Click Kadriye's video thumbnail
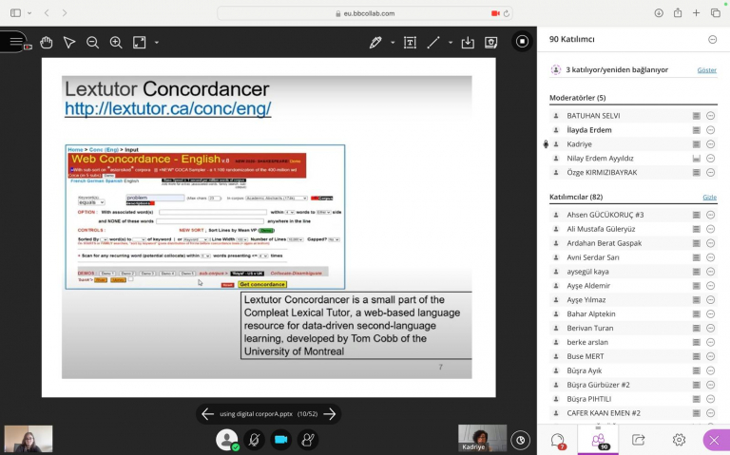The image size is (730, 455). click(482, 438)
